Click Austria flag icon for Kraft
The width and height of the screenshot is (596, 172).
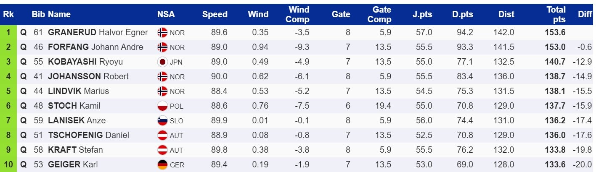162,150
